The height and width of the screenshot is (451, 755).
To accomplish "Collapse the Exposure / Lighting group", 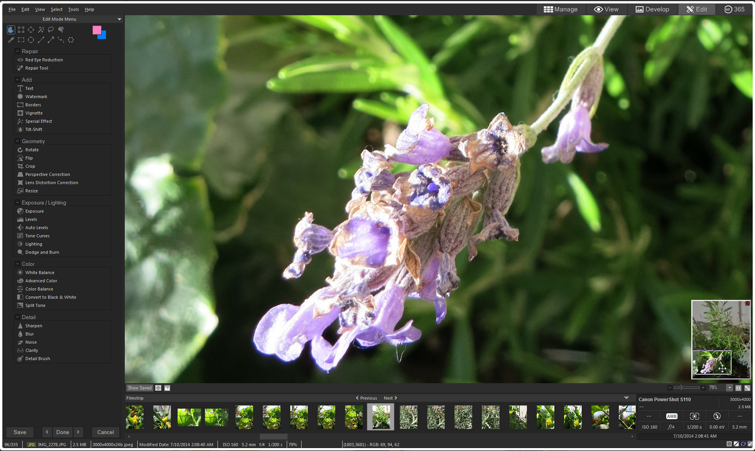I will coord(17,203).
